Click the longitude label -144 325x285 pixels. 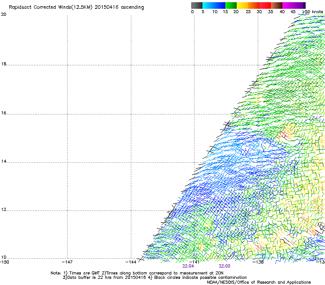[x=131, y=262]
